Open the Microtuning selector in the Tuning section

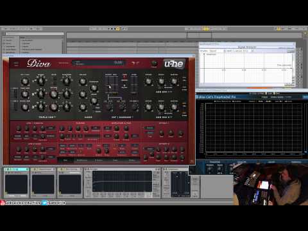pyautogui.click(x=92, y=136)
